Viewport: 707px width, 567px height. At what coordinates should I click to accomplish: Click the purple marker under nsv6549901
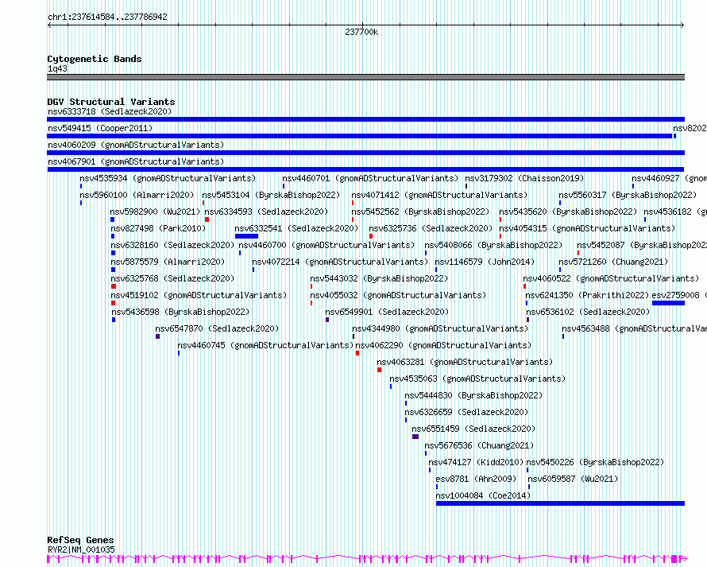(327, 320)
